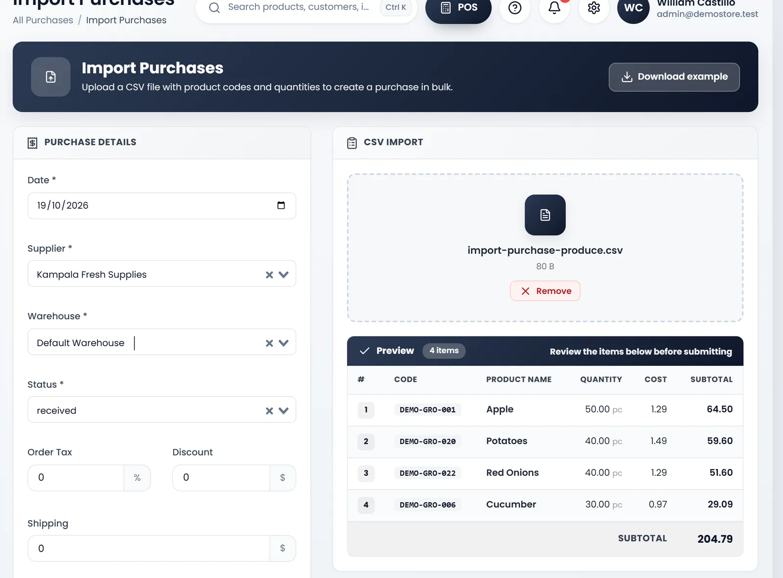This screenshot has height=578, width=783.
Task: Click the Potatoes product name
Action: (x=507, y=441)
